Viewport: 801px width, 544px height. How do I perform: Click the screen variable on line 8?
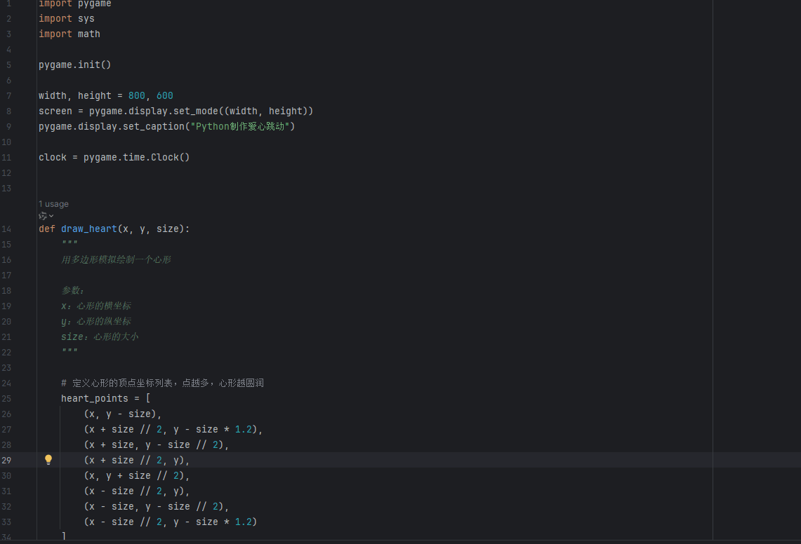click(55, 111)
